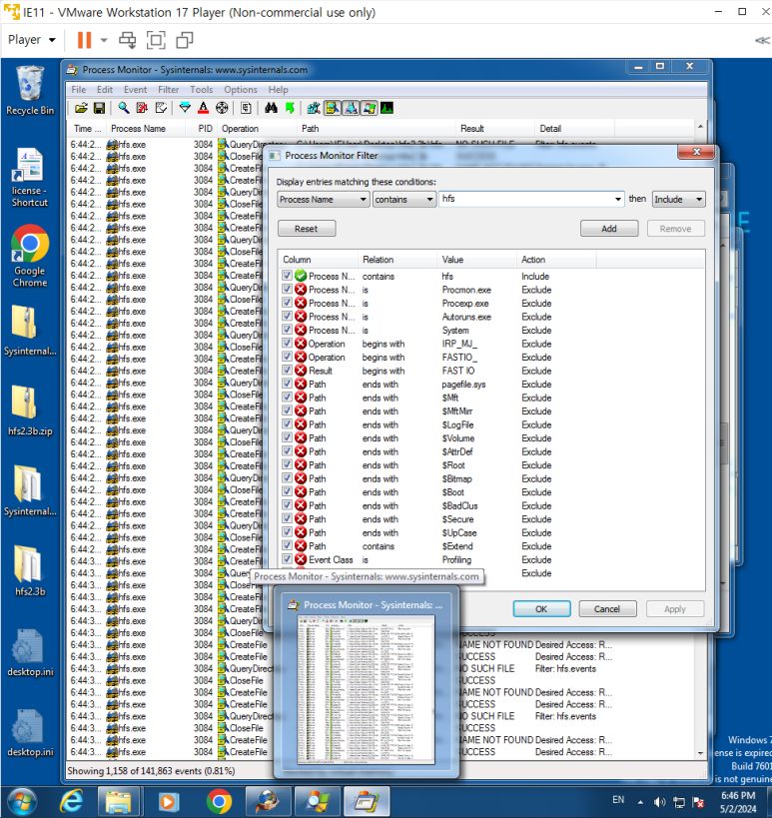Open the Options menu

[241, 90]
